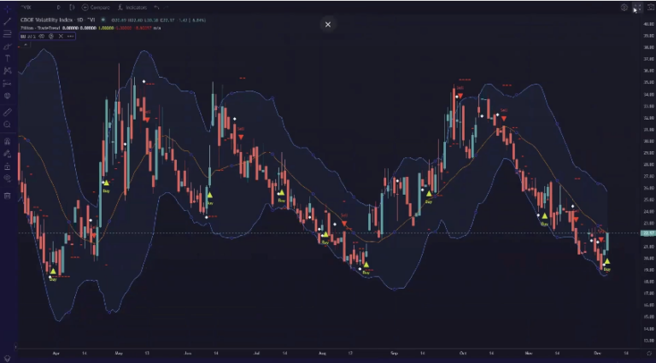
Task: Remove drawings using the trash icon
Action: pyautogui.click(x=7, y=196)
